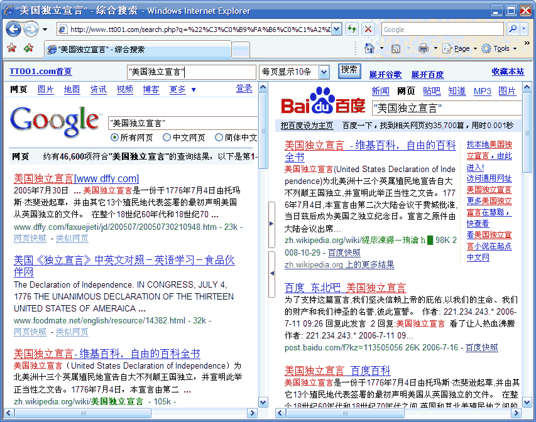
Task: Expand the Google 更多 menu
Action: [182, 90]
